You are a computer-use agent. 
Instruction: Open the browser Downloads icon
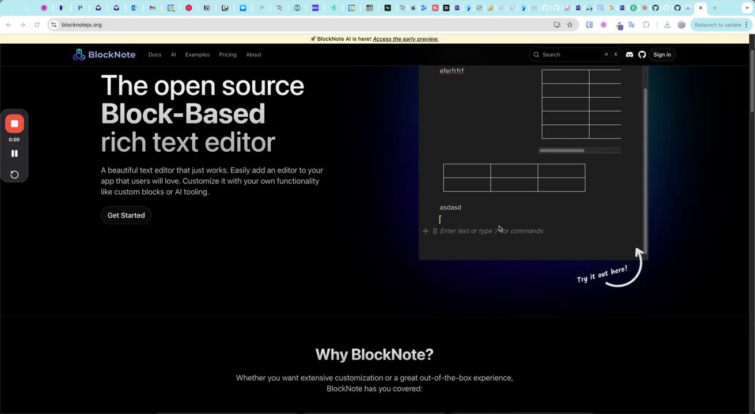coord(667,25)
